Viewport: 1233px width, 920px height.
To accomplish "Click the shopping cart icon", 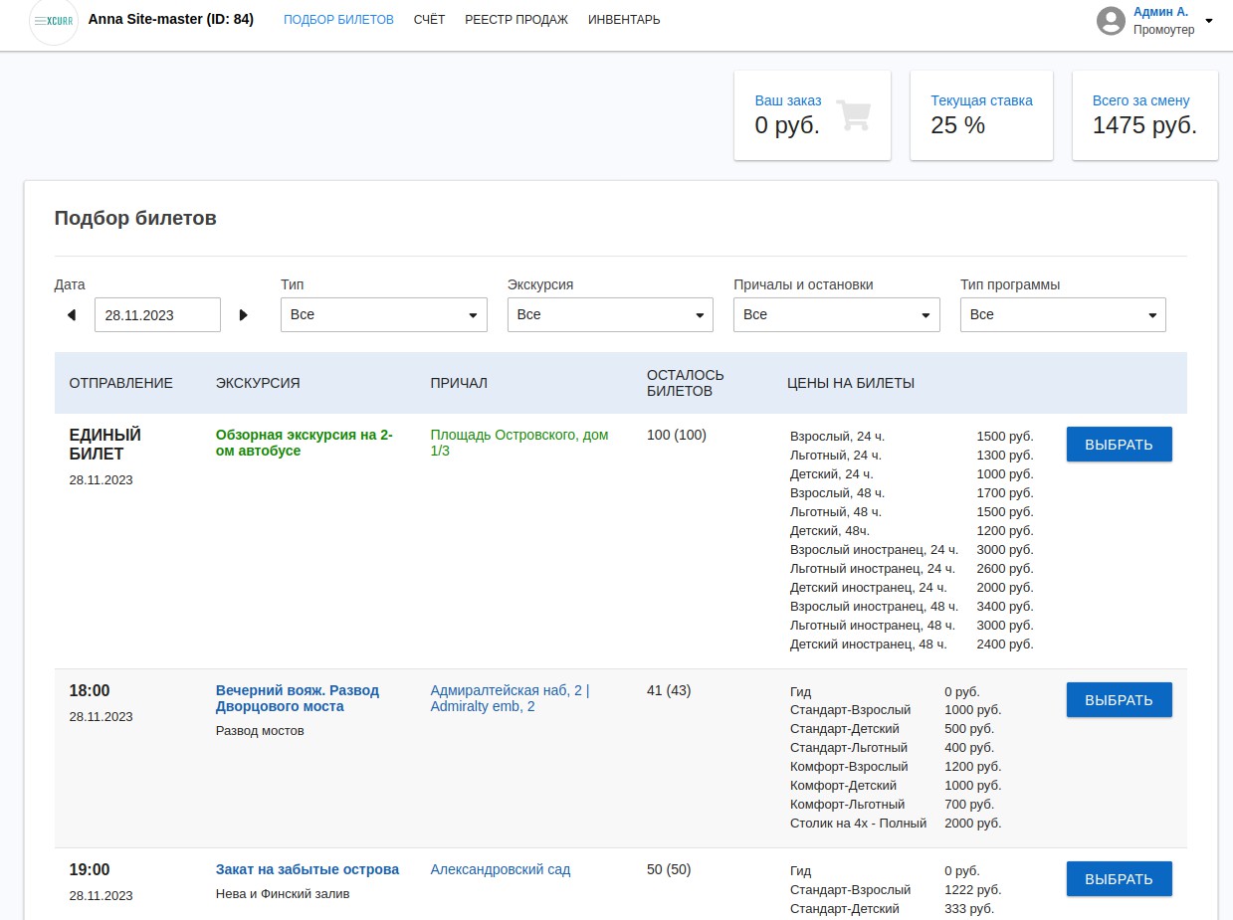I will pos(854,115).
